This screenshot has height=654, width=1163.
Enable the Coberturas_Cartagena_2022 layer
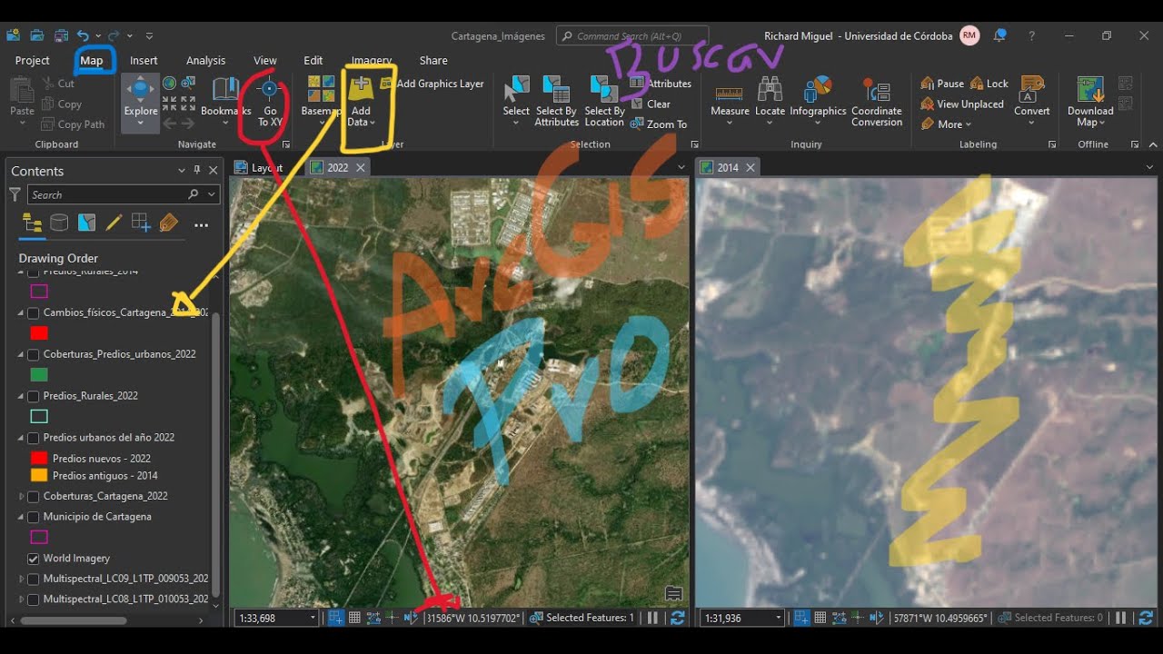[x=34, y=496]
